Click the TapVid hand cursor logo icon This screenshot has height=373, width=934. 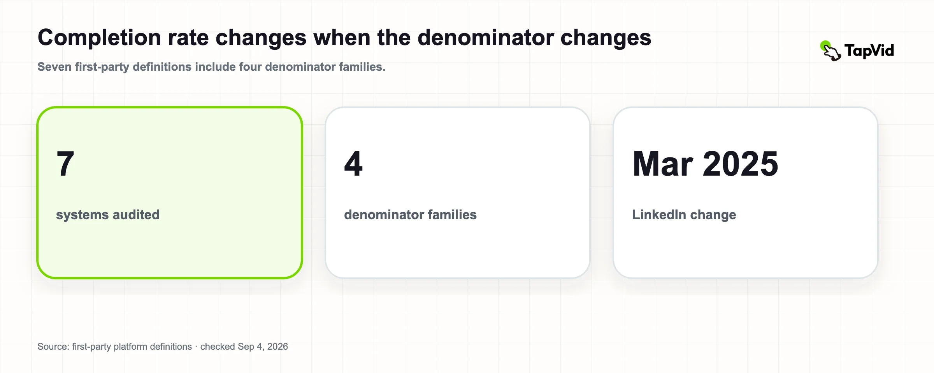coord(830,51)
